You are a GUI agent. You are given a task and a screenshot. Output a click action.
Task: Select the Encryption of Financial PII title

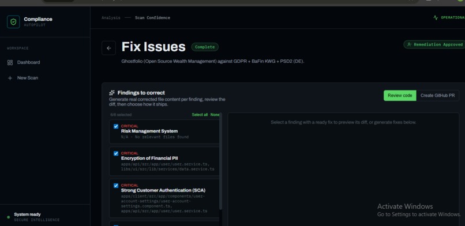(x=149, y=158)
